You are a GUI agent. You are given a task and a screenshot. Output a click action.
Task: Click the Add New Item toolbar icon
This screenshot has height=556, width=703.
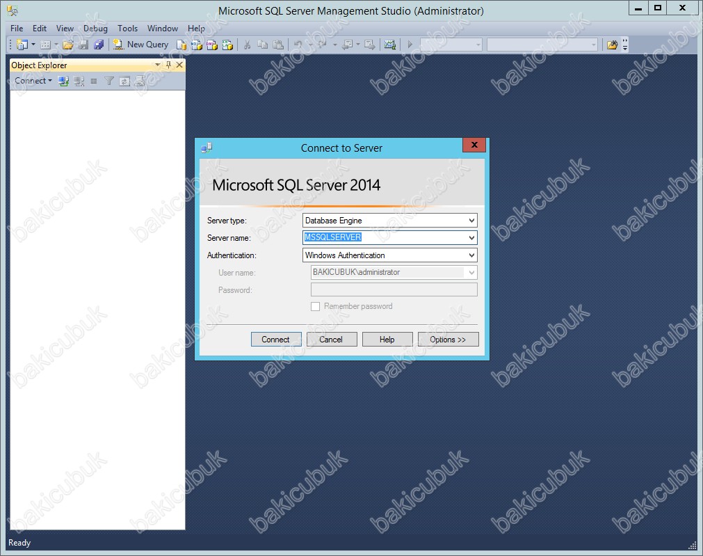coord(45,45)
